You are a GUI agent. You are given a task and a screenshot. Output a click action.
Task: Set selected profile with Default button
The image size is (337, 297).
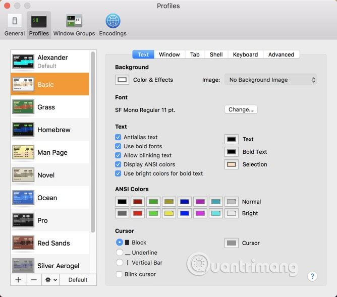coord(78,280)
